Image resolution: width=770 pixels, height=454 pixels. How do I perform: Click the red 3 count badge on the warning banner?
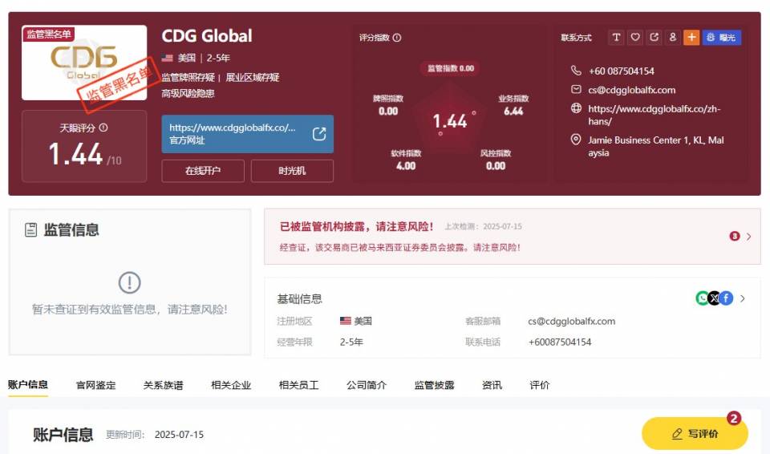click(x=735, y=237)
